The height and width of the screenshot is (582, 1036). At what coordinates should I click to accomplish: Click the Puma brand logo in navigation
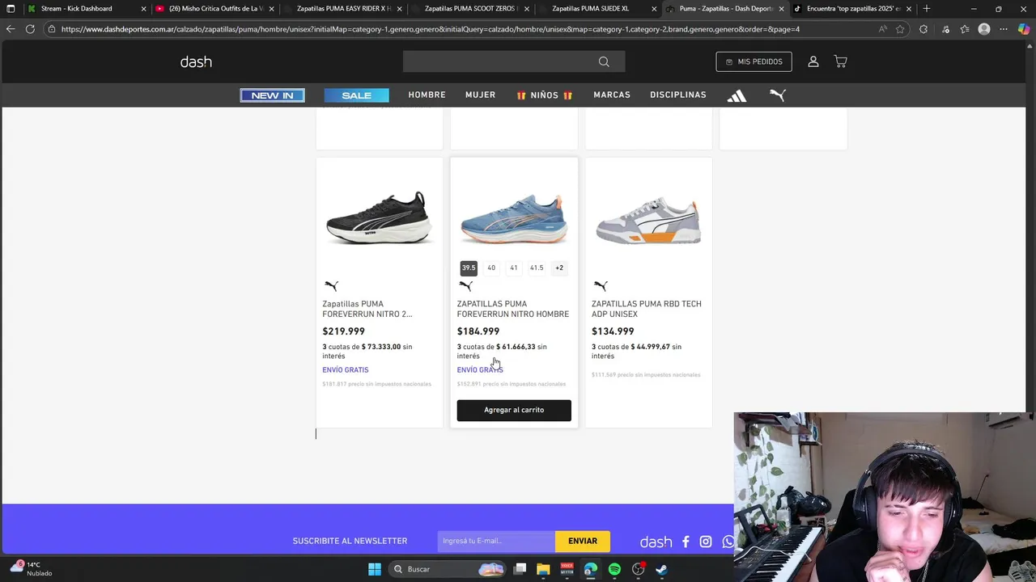pos(778,95)
